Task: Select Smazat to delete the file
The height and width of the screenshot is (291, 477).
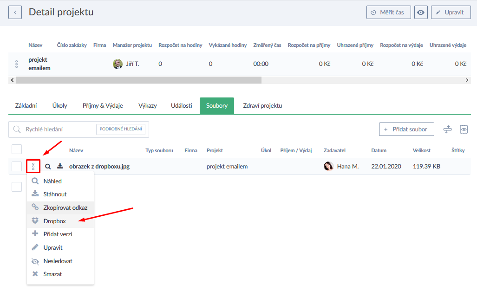Action: tap(52, 274)
